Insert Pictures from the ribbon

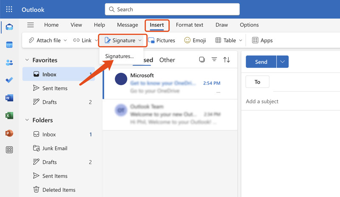[x=161, y=40]
